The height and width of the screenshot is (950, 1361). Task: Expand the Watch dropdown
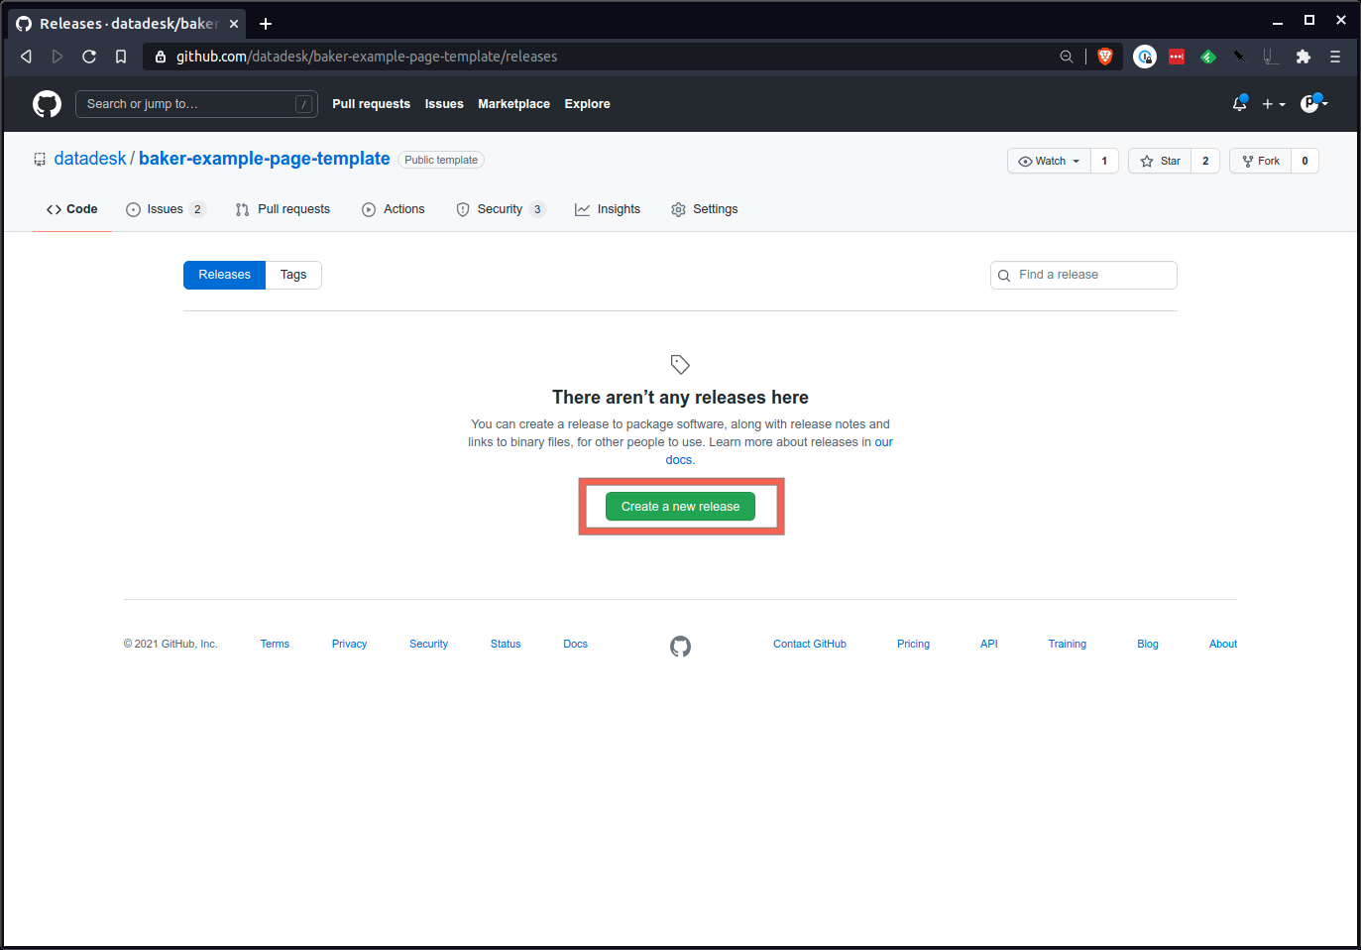pos(1049,161)
